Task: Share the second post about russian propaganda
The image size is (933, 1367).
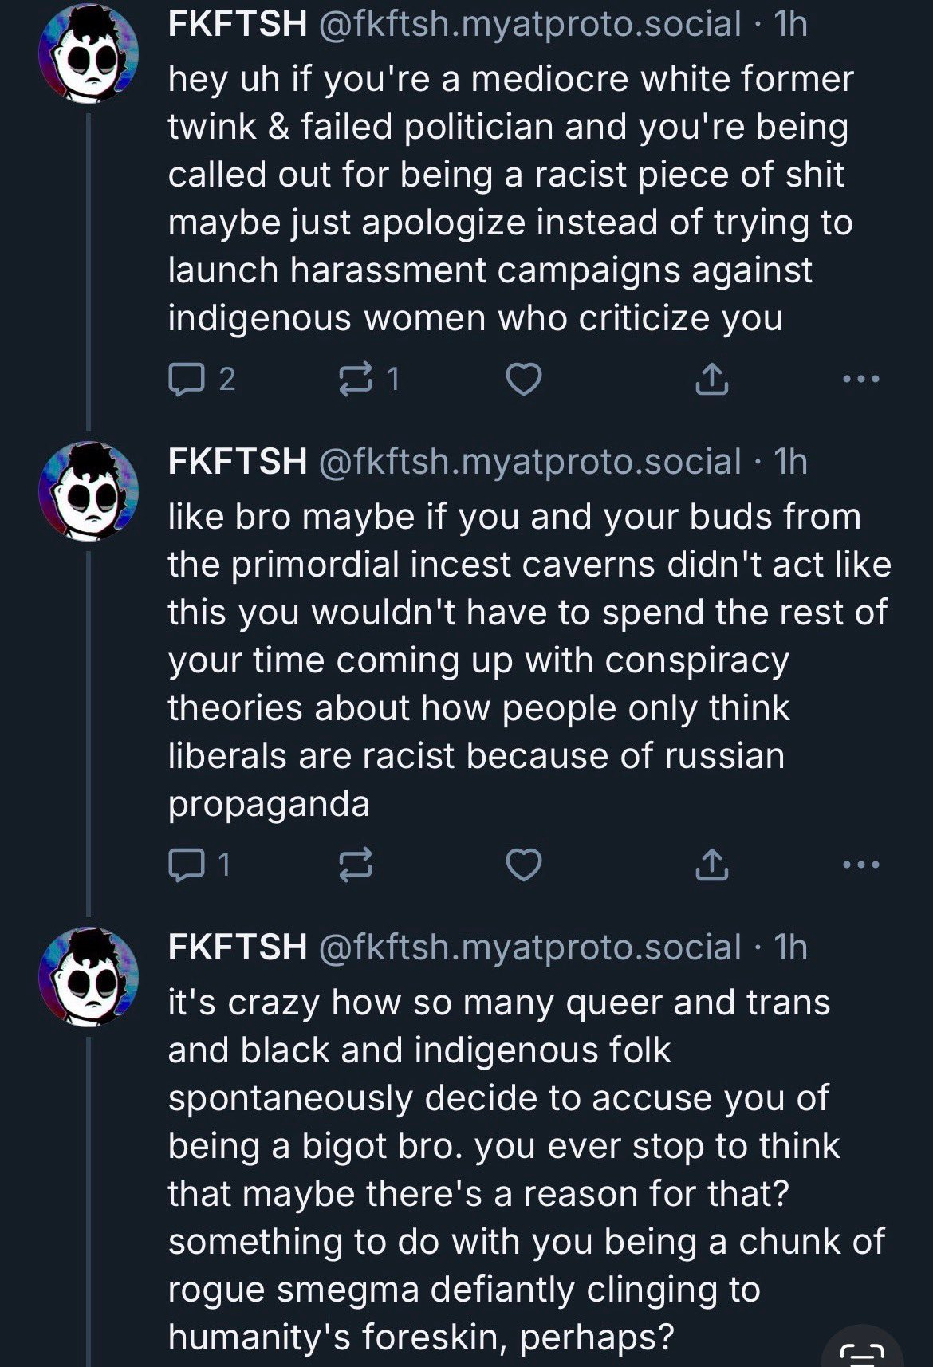Action: point(711,864)
